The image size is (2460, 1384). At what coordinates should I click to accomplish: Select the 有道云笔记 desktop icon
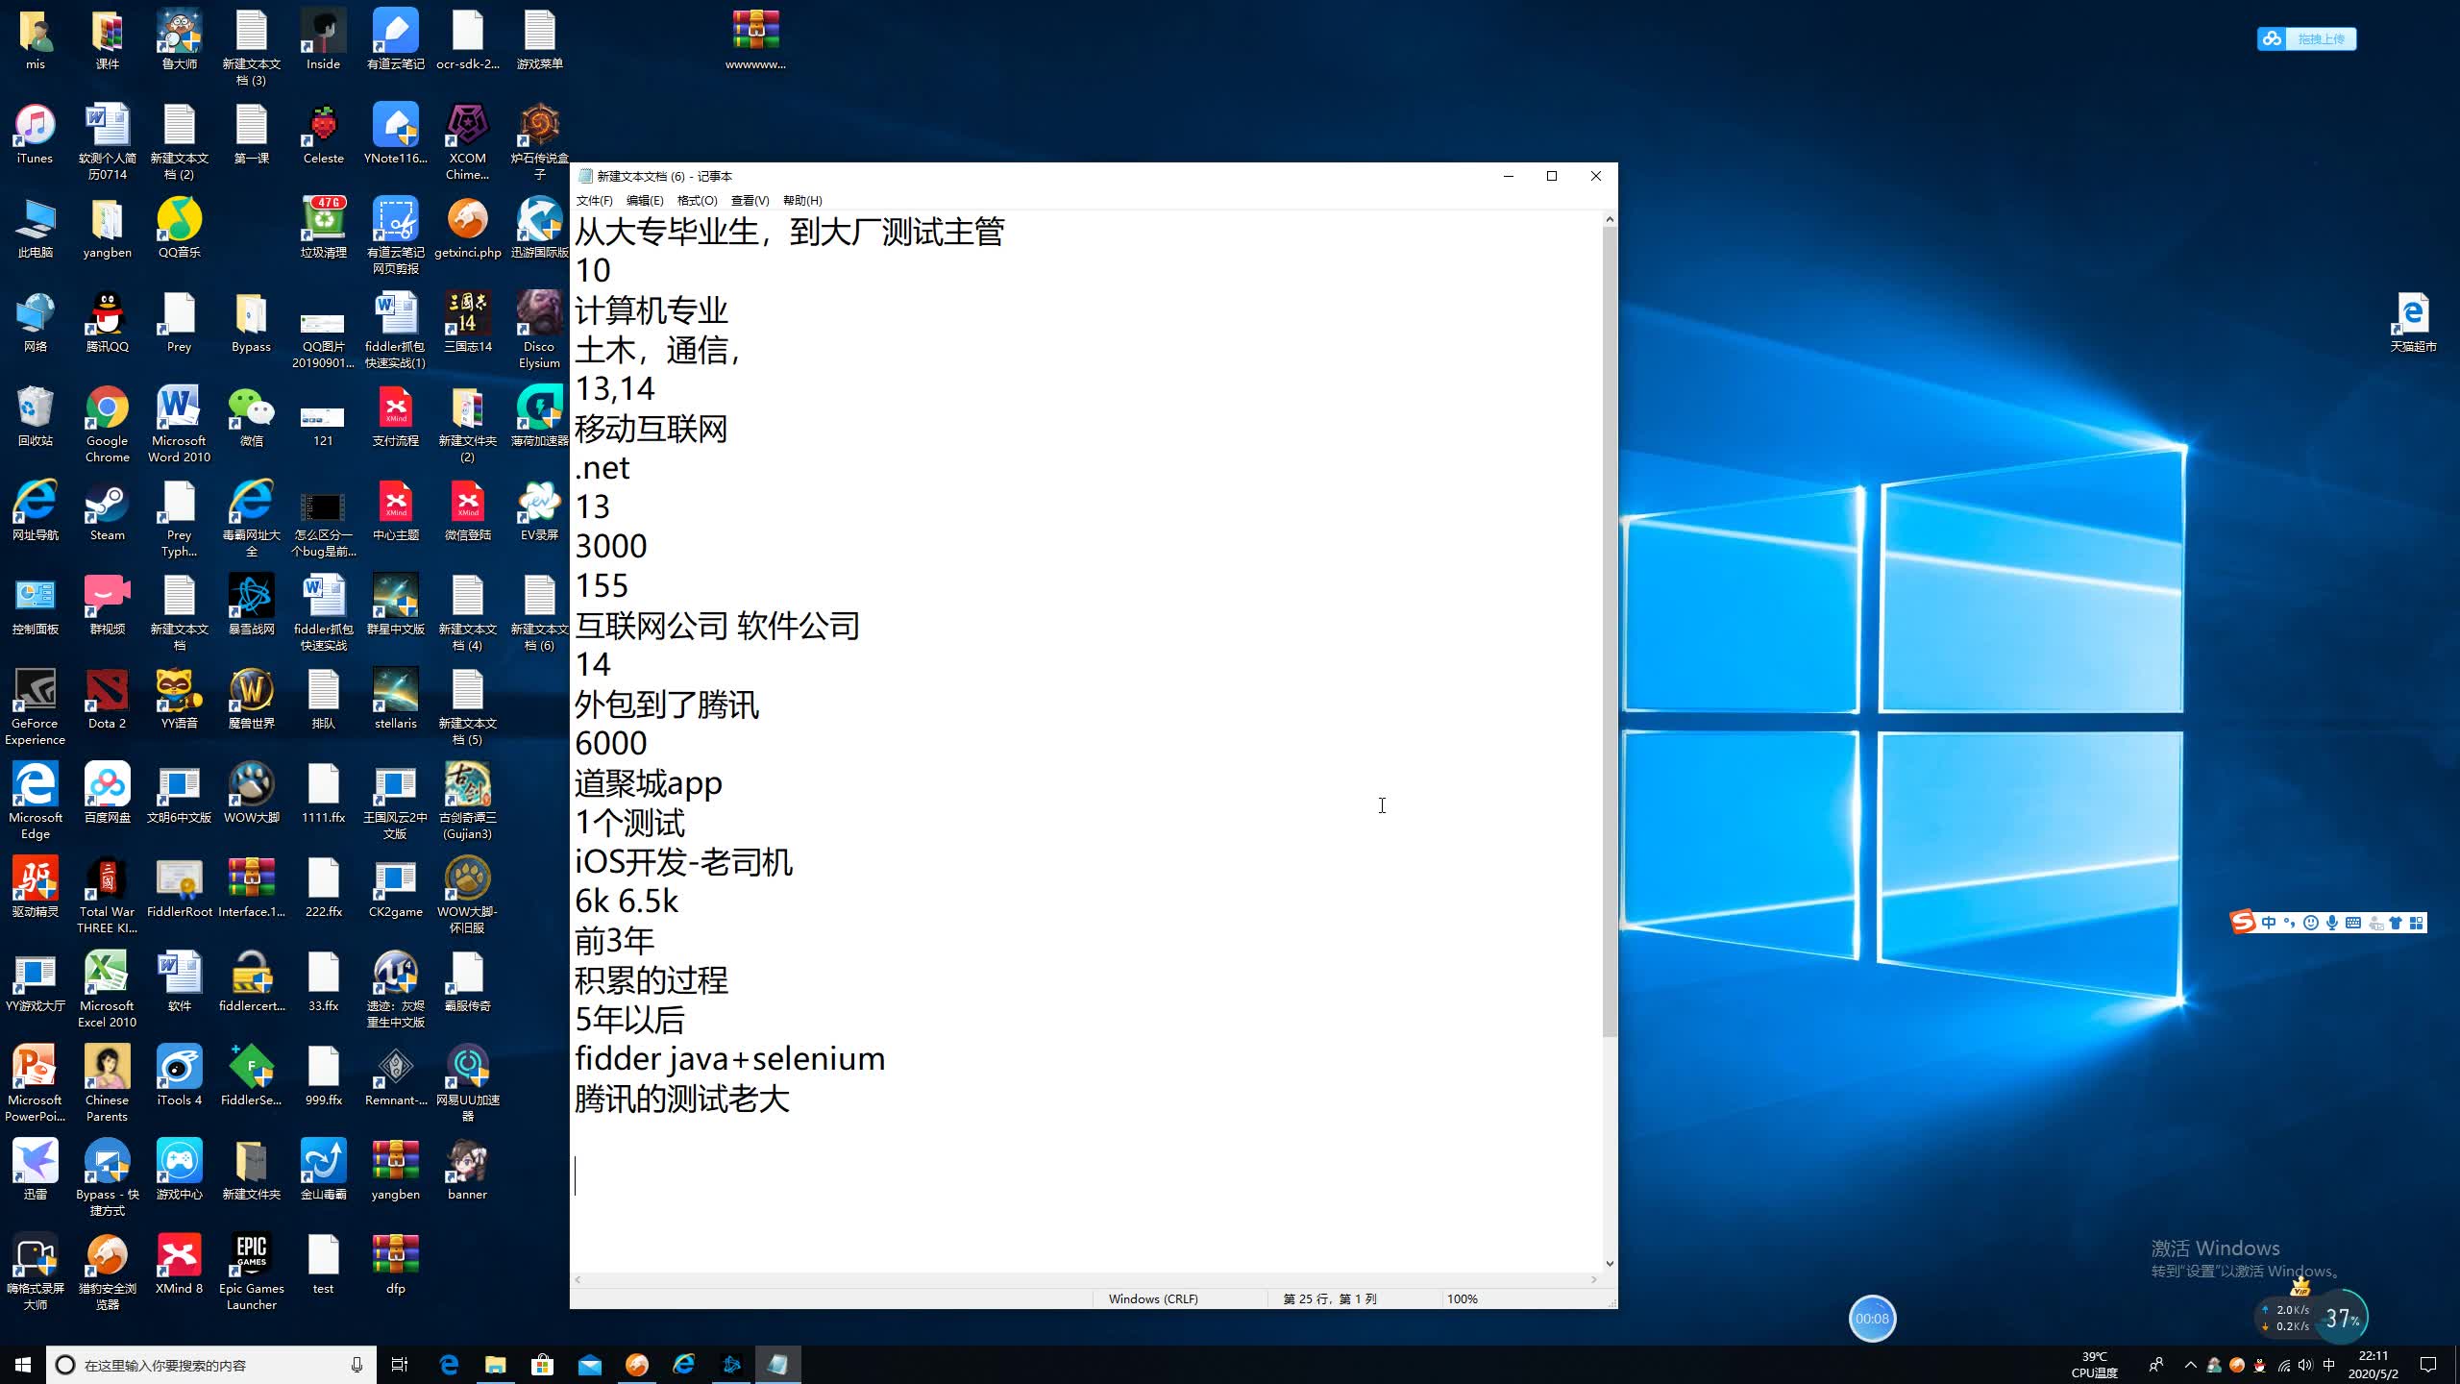point(396,40)
